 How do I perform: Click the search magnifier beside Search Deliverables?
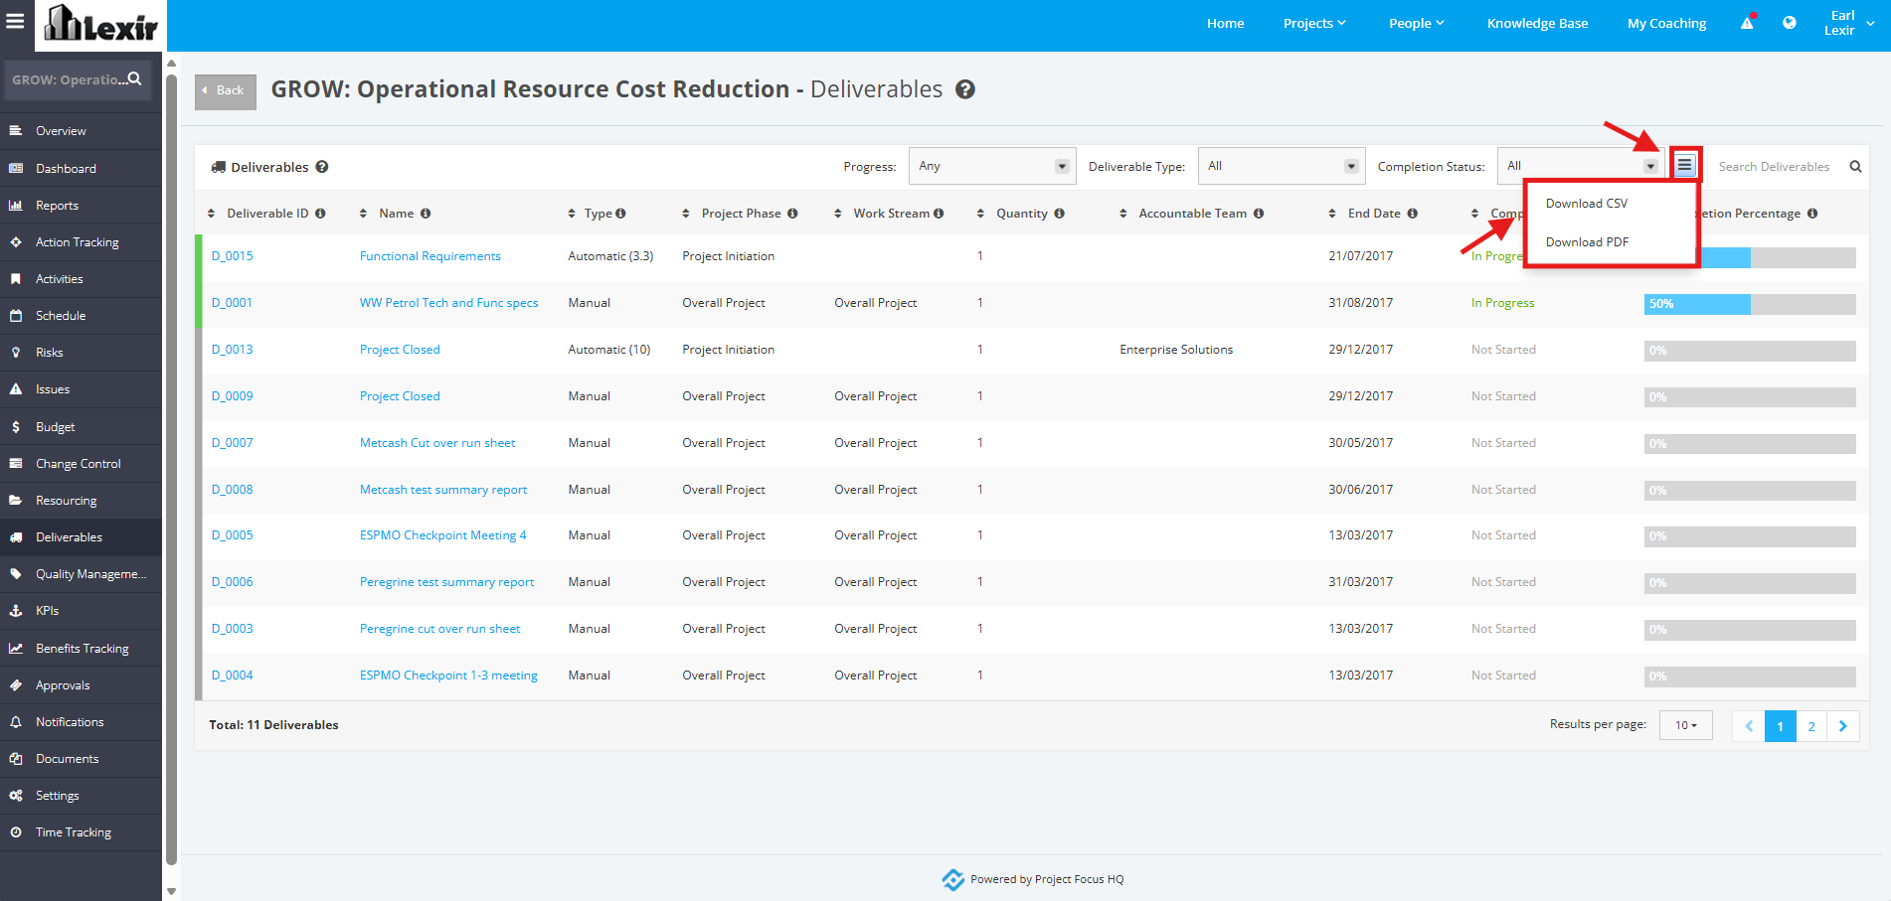point(1855,167)
